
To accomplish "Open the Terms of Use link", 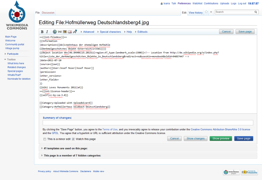I will coord(110,129).
